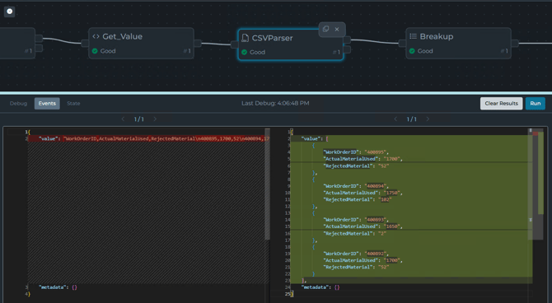Screen dimensions: 552x303
Task: Click the duplicate icon above the CSVParser node
Action: pos(325,29)
